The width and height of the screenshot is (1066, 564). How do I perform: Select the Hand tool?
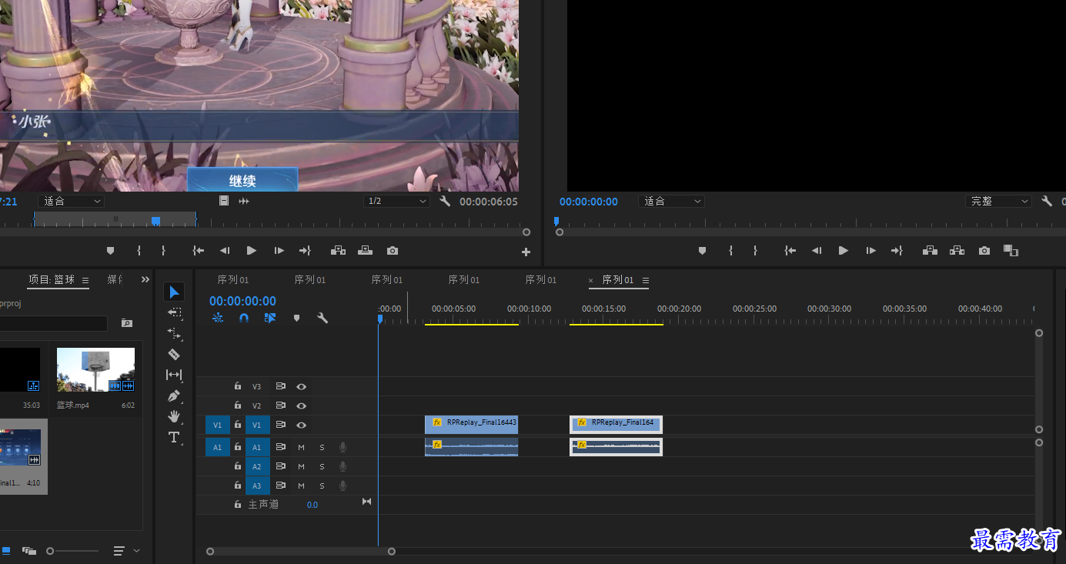[174, 416]
